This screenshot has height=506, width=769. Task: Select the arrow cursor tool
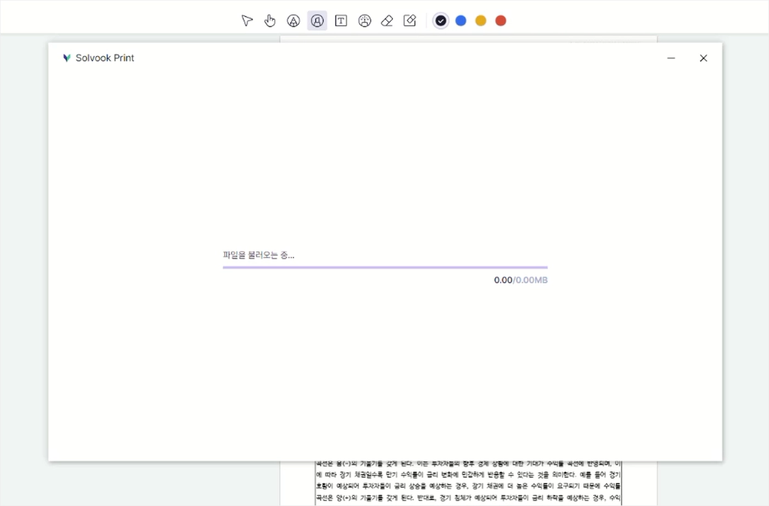247,21
